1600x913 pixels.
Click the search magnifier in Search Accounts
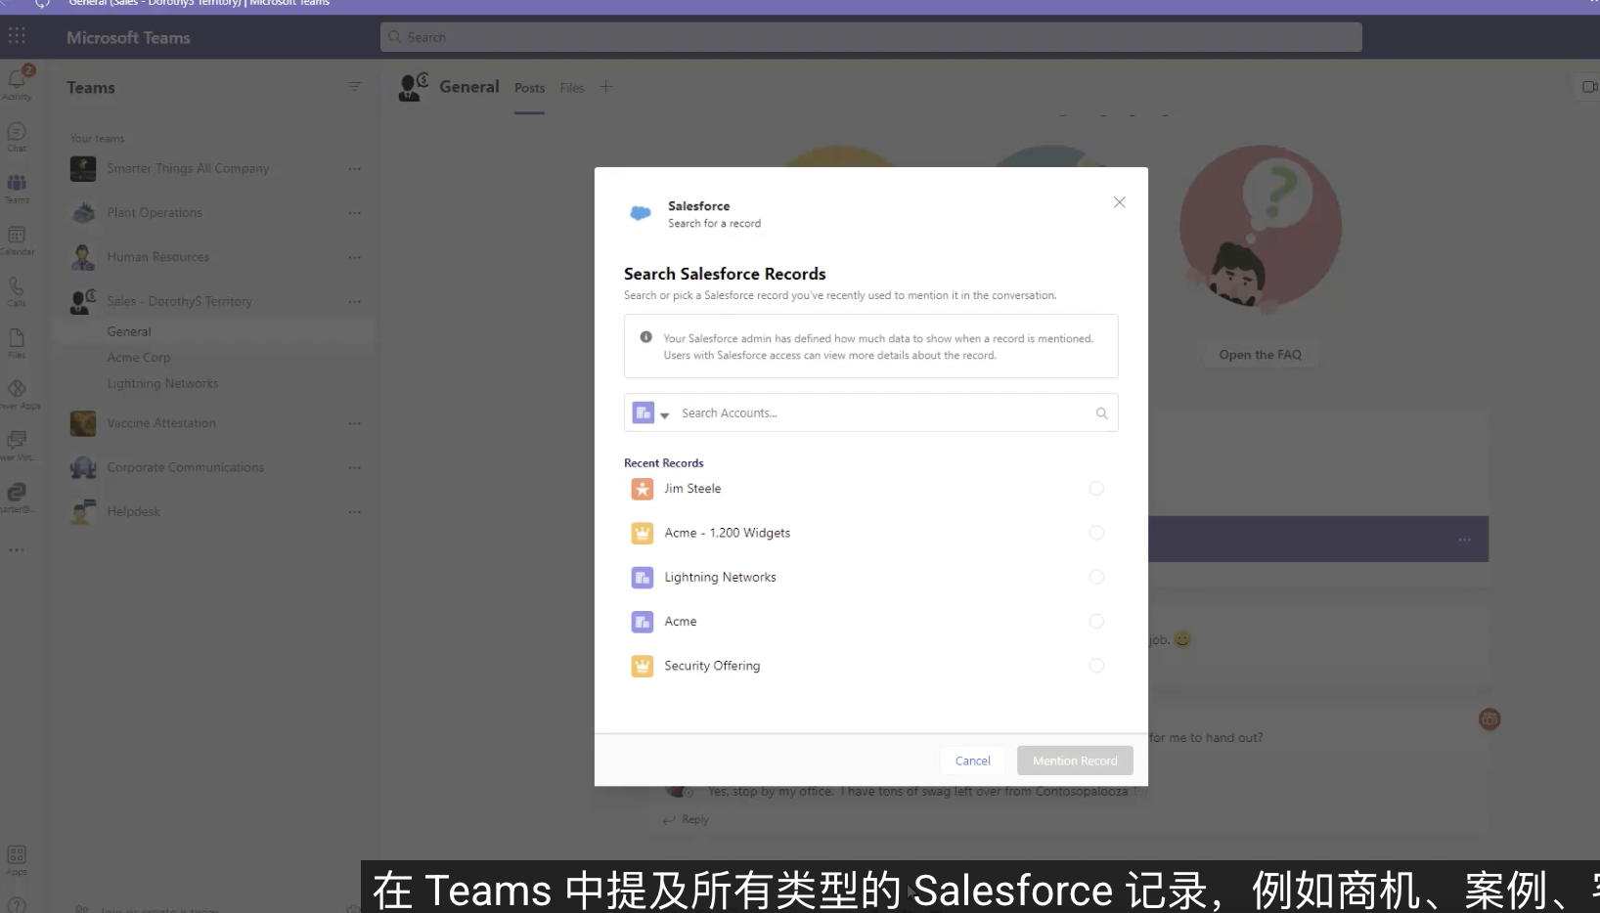(1102, 413)
